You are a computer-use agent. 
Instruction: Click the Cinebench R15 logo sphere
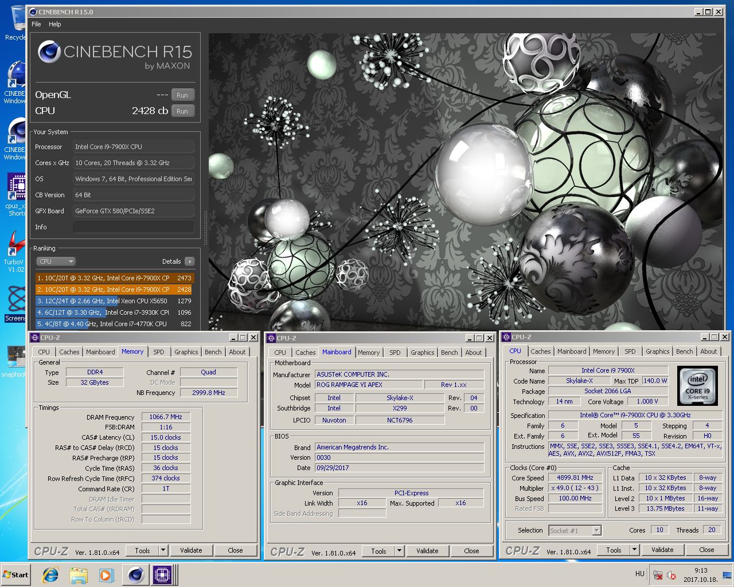[x=49, y=52]
